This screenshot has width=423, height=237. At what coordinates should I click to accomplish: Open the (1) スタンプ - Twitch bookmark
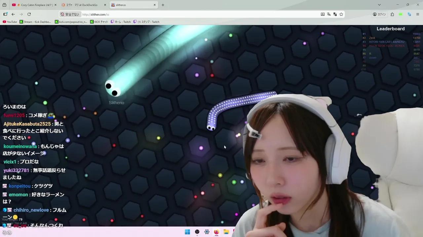146,22
